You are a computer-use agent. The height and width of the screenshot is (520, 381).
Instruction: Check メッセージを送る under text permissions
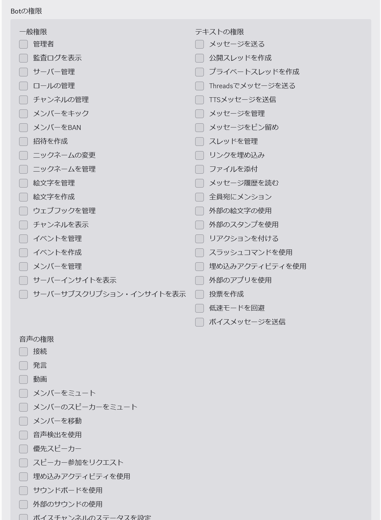[x=199, y=44]
